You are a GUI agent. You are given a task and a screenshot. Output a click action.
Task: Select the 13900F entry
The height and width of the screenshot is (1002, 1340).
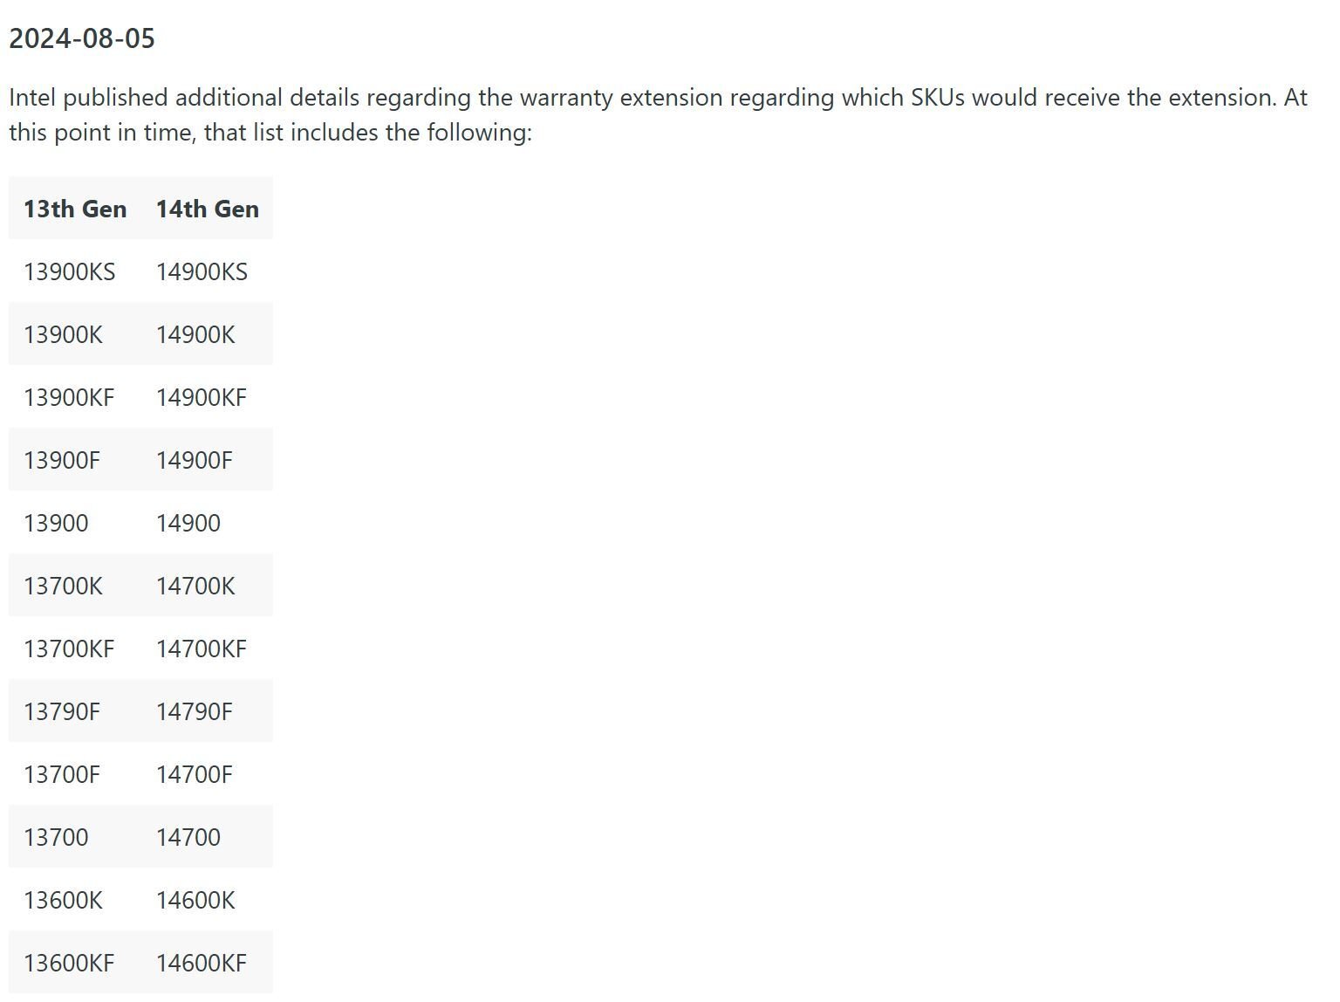pos(62,460)
